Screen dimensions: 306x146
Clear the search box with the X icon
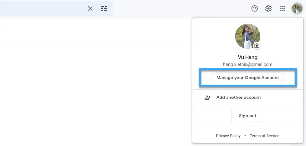pos(90,8)
